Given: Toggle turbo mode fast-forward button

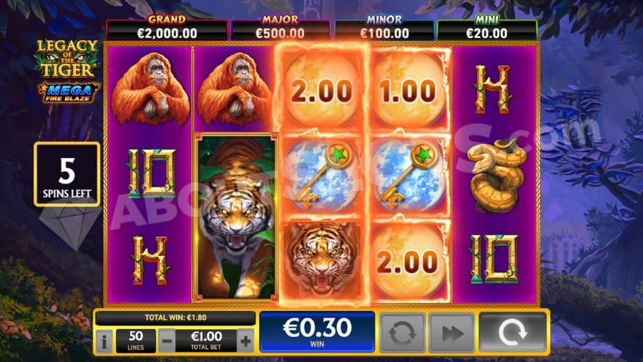Looking at the screenshot, I should (x=452, y=333).
